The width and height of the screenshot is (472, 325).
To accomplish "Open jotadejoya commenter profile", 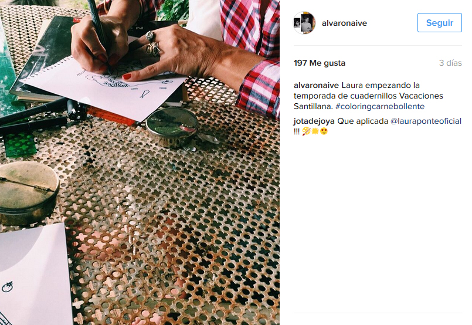I will 314,121.
